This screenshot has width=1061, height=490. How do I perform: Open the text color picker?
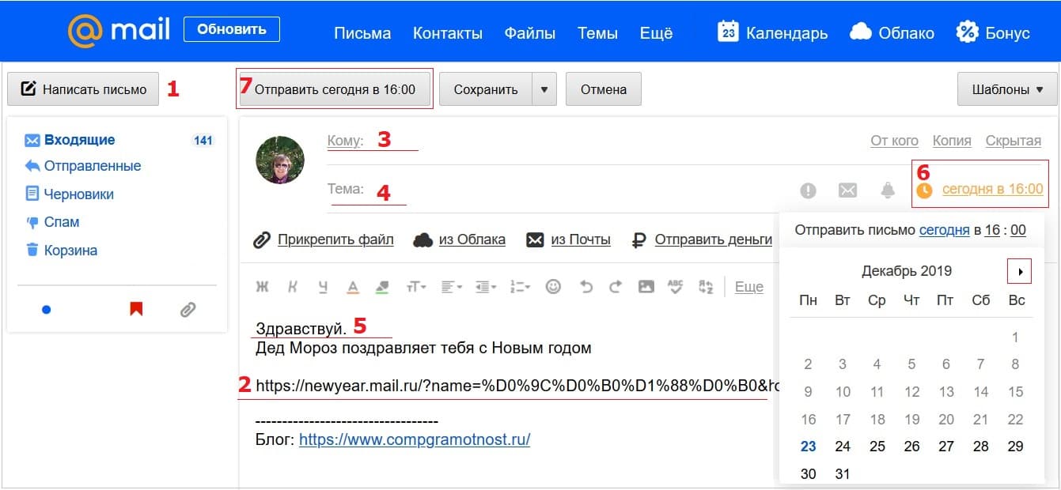(353, 288)
